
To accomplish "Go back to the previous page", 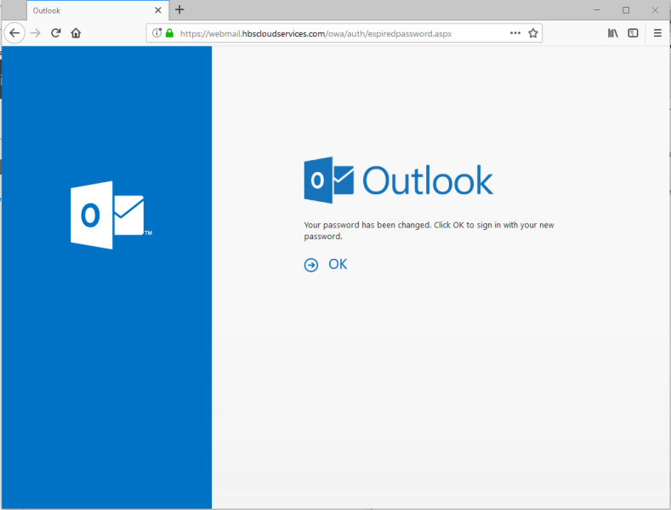I will tap(14, 33).
